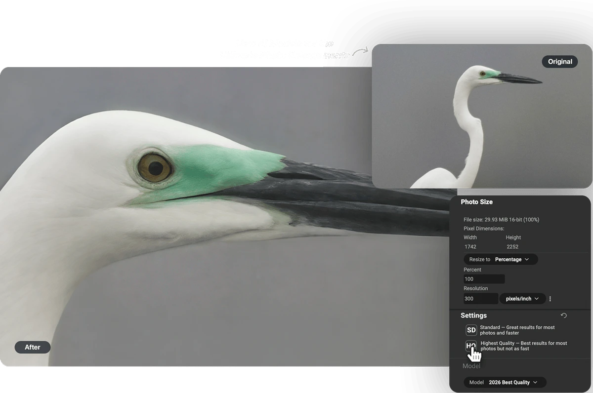Viewport: 593px width, 393px height.
Task: Click the Settings section restore-defaults icon
Action: coord(563,315)
